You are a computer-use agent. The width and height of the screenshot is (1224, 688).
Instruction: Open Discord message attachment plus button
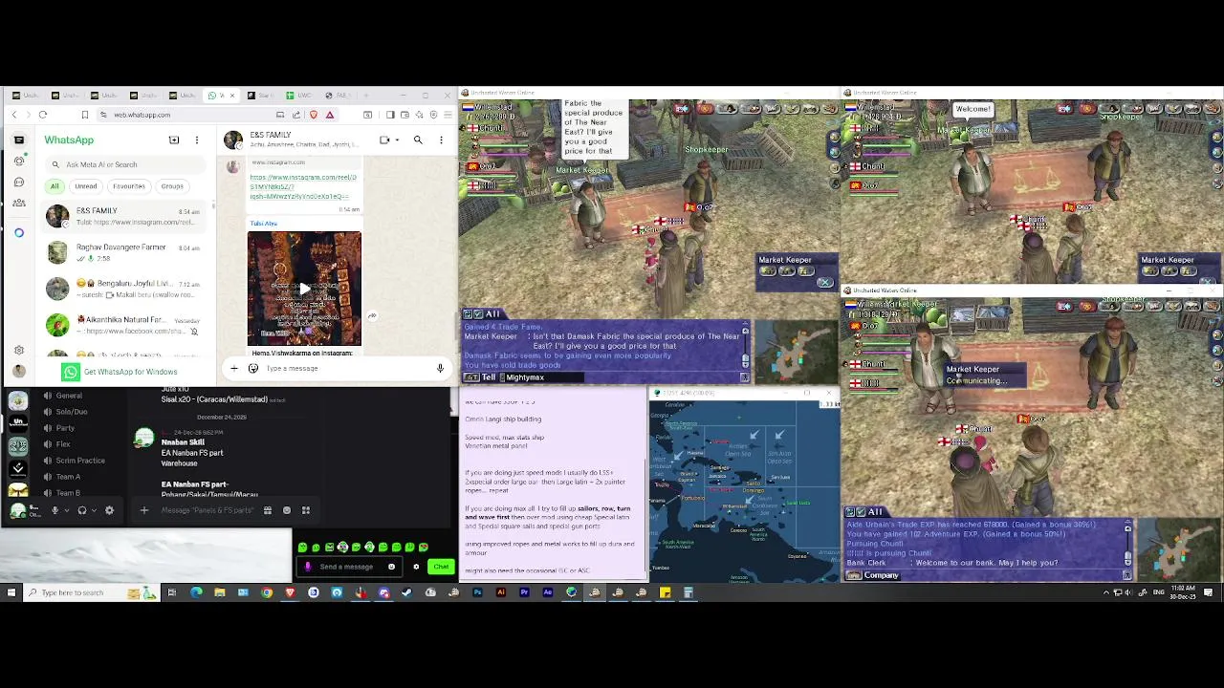click(x=144, y=510)
